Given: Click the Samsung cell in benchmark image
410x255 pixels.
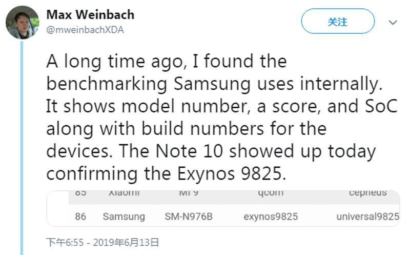Looking at the screenshot, I should [x=124, y=217].
